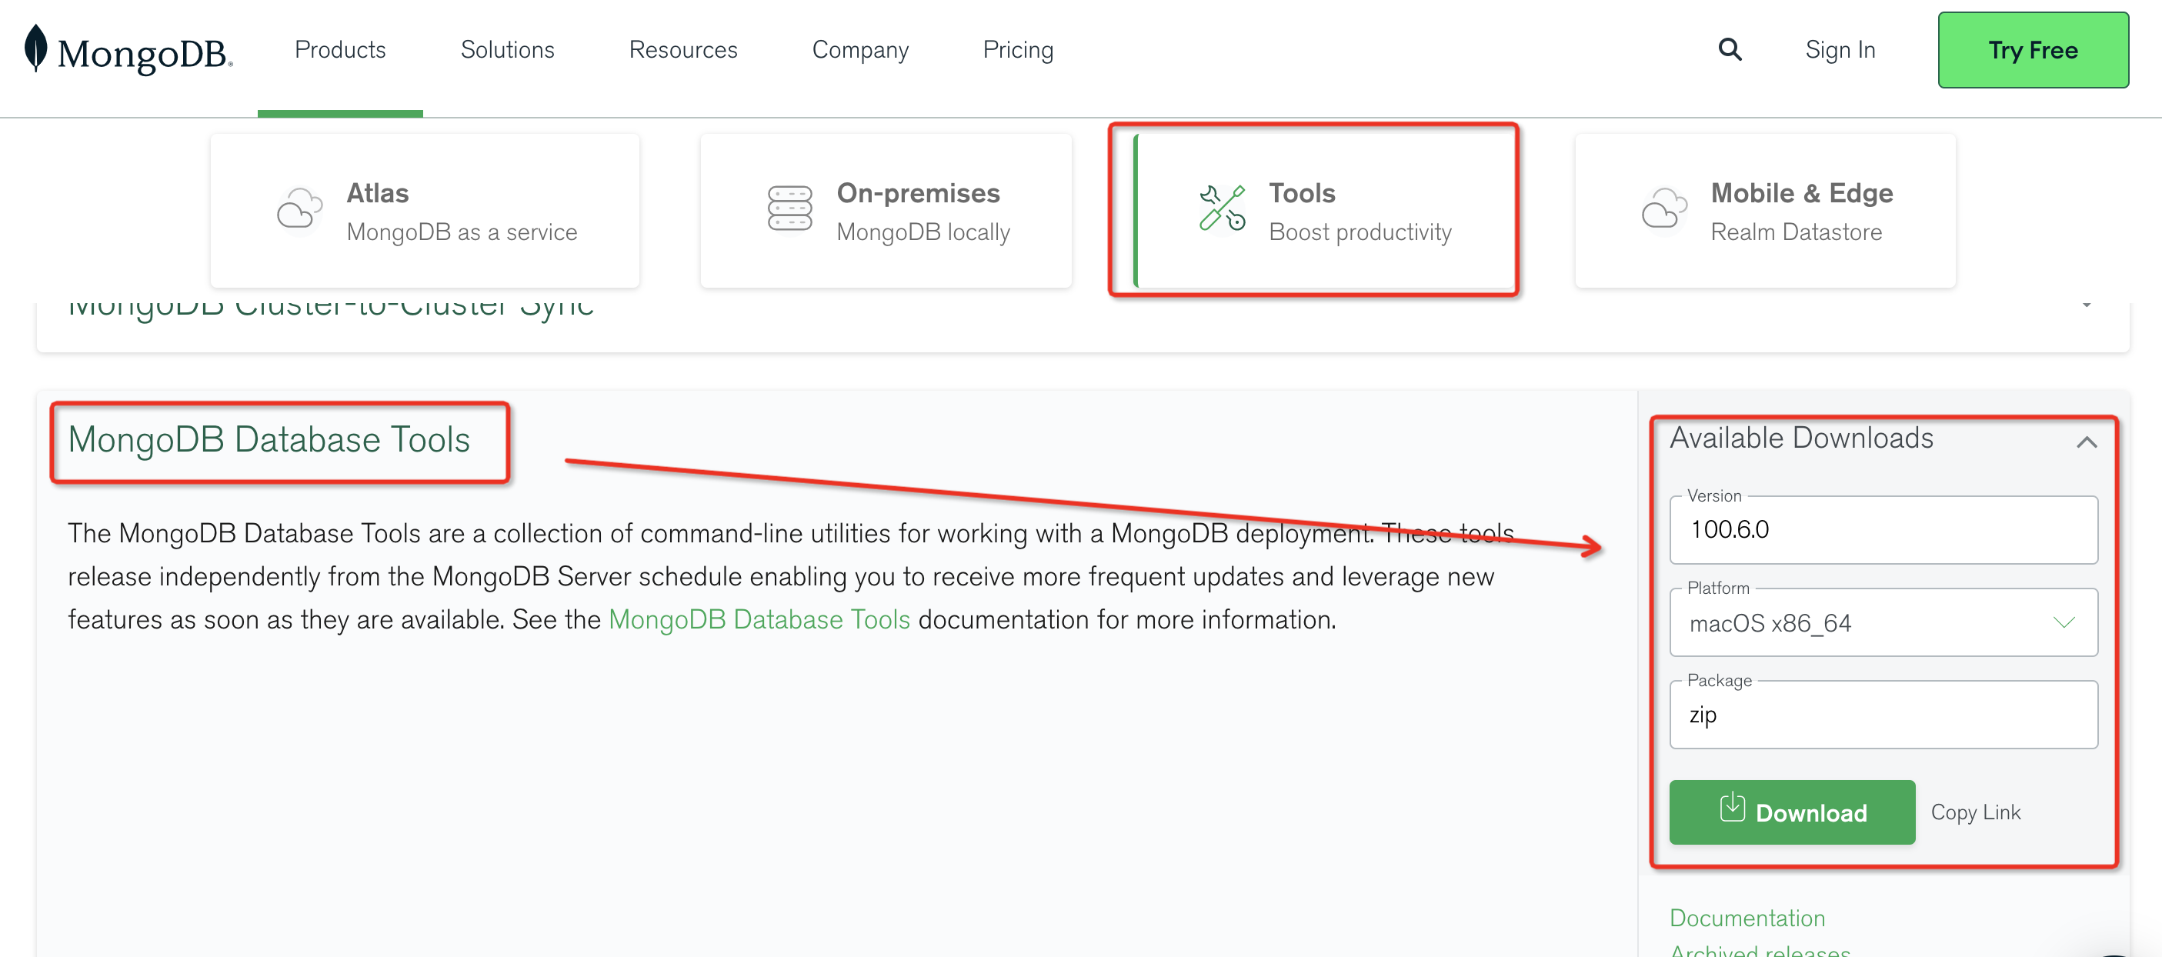Select the Tools Boost productivity tab
2162x957 pixels.
[x=1324, y=210]
